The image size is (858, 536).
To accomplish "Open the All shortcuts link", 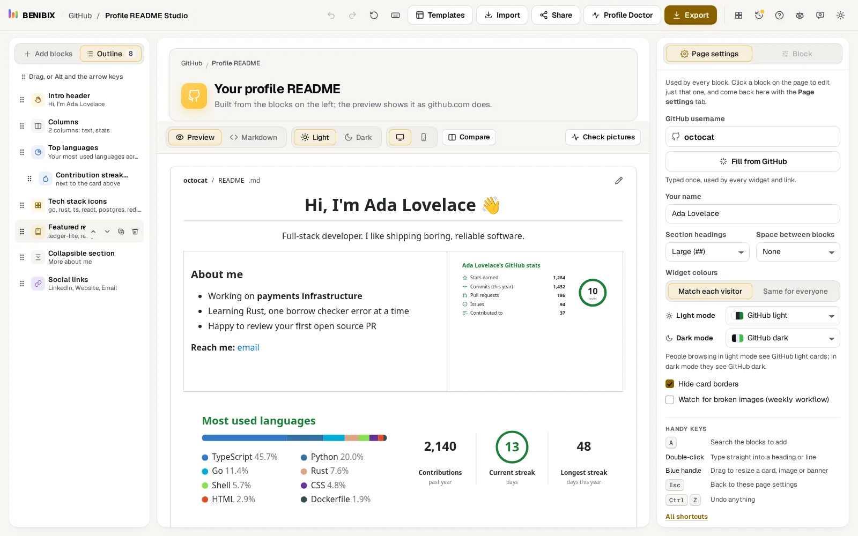I will click(x=686, y=517).
